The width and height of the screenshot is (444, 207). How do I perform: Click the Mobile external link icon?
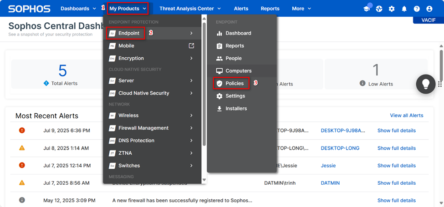[191, 46]
